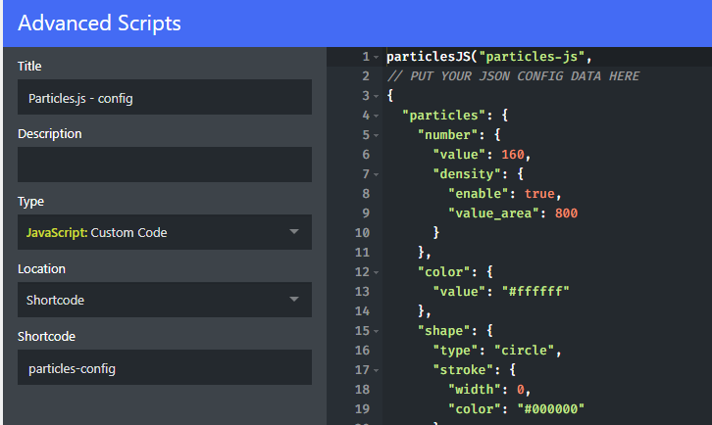Click the "#000000" stroke color value

click(551, 409)
